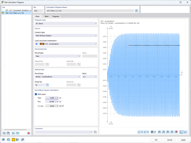Open the Diagram Type dropdown

66,24
